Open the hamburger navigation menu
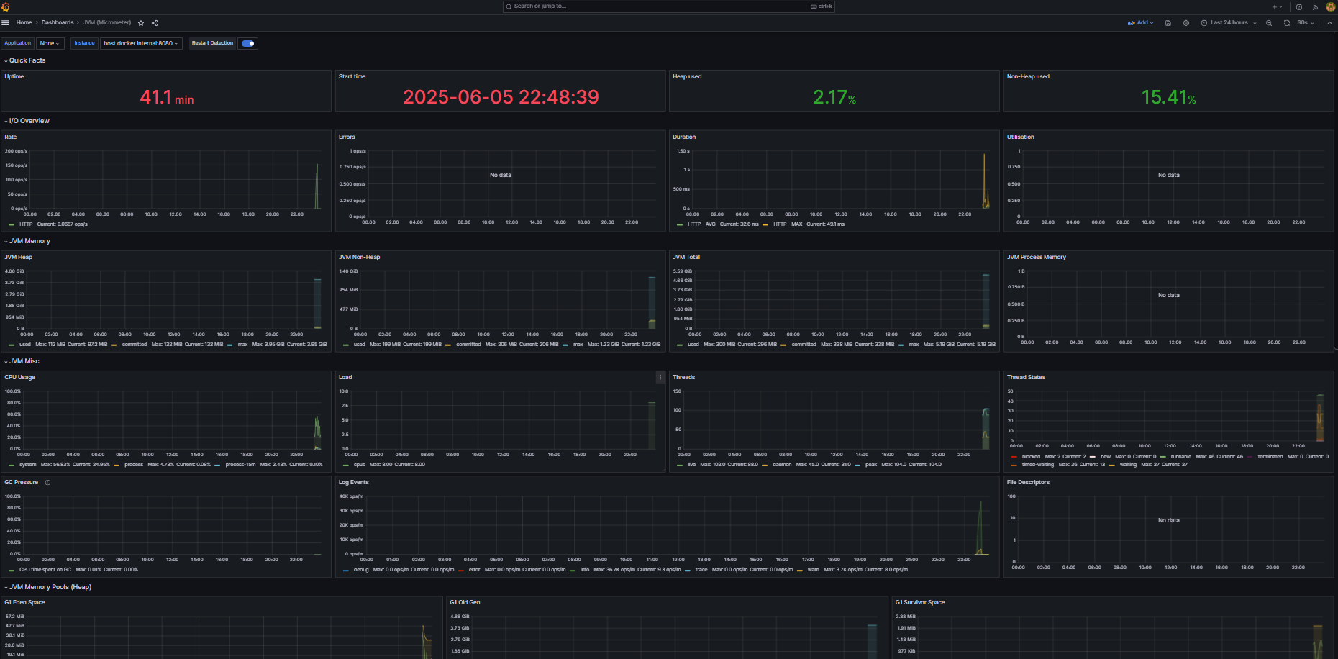Screen dimensions: 1338x659 point(6,23)
